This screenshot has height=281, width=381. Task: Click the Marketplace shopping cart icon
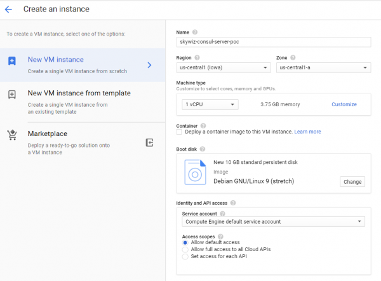point(11,135)
